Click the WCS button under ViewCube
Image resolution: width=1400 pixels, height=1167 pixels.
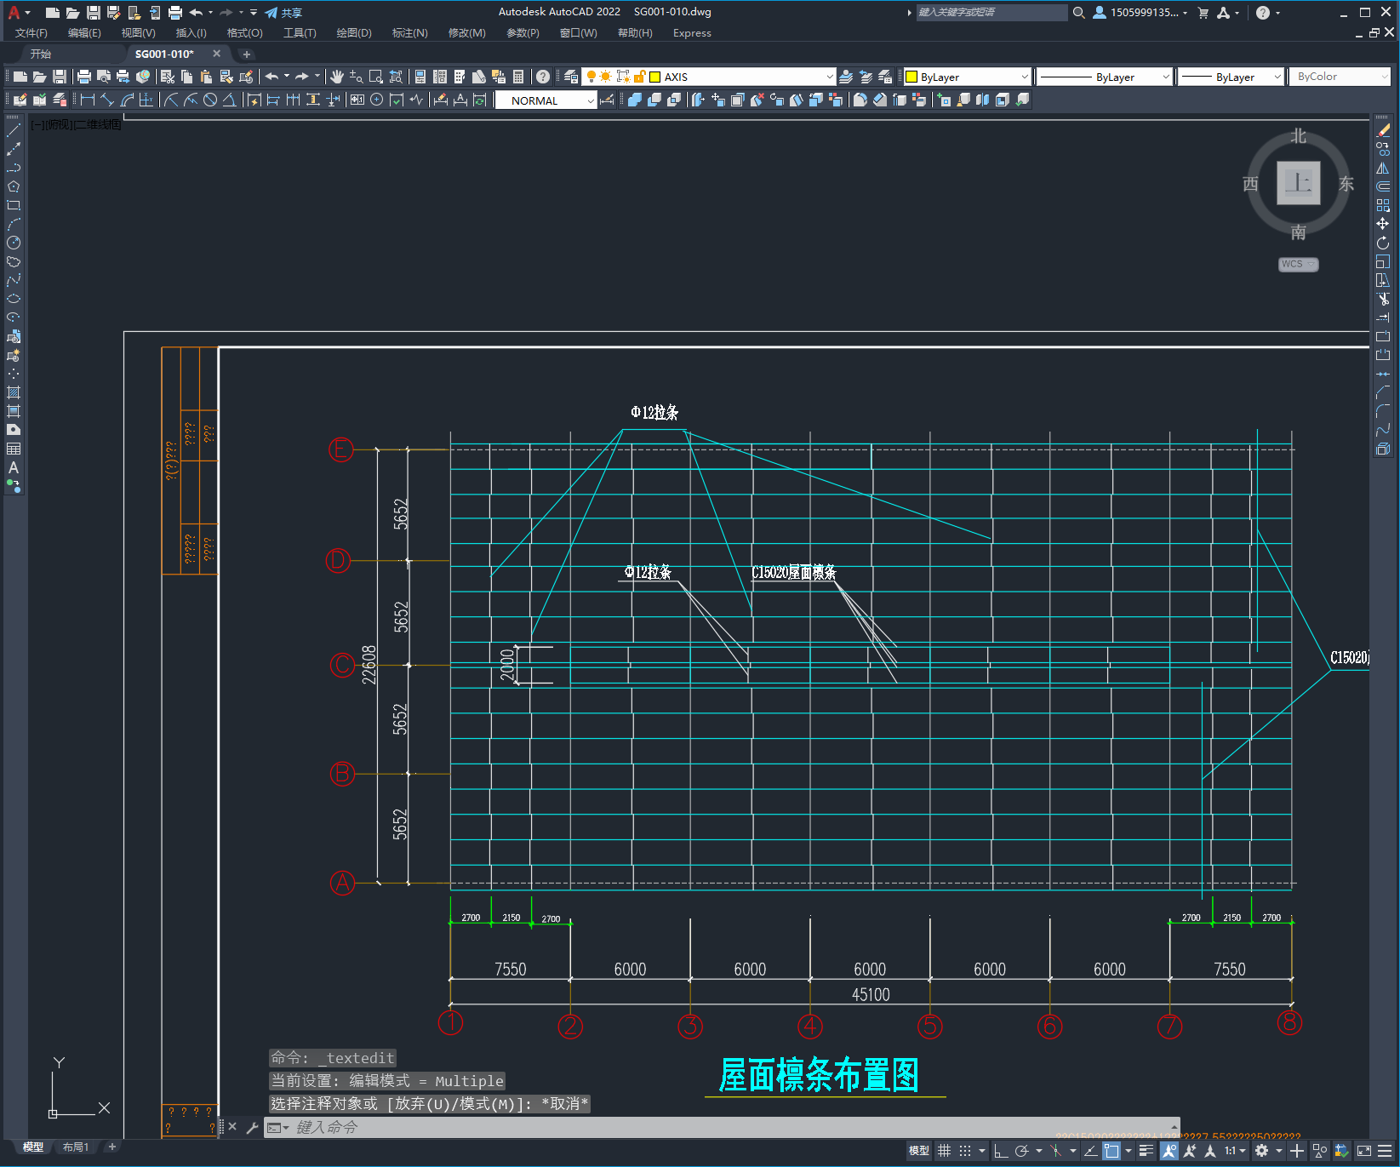[1298, 264]
